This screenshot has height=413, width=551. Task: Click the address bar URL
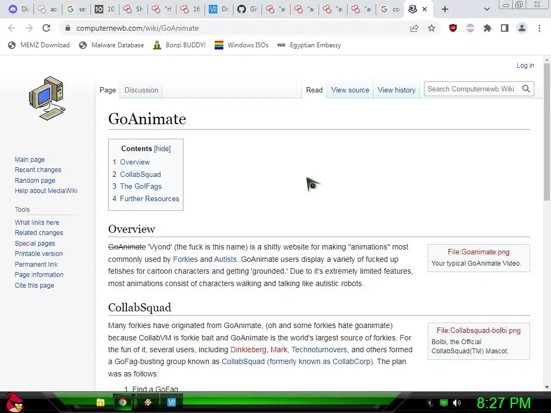pos(137,28)
